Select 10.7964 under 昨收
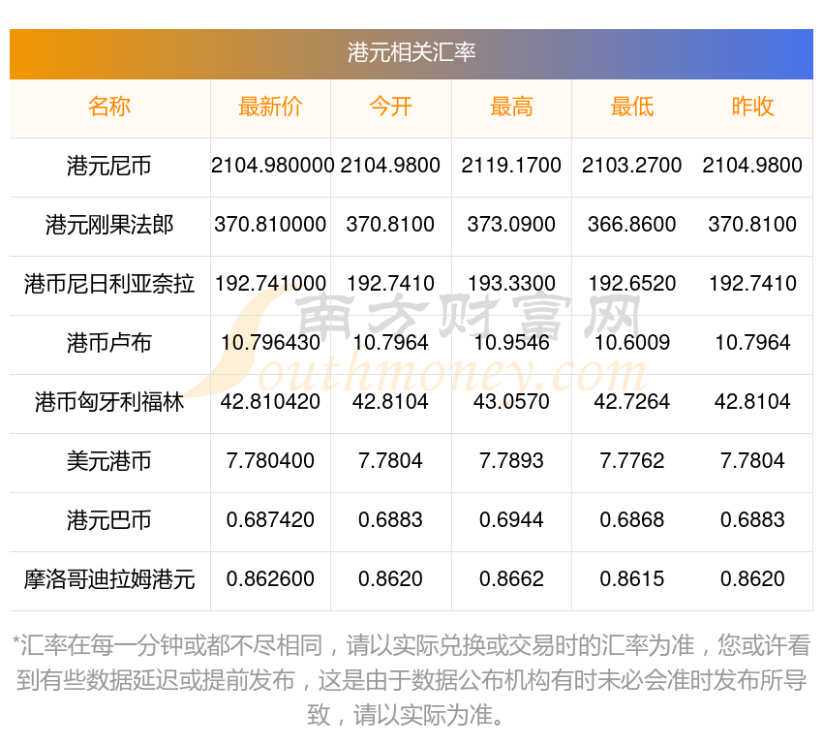The width and height of the screenshot is (823, 745). [752, 343]
